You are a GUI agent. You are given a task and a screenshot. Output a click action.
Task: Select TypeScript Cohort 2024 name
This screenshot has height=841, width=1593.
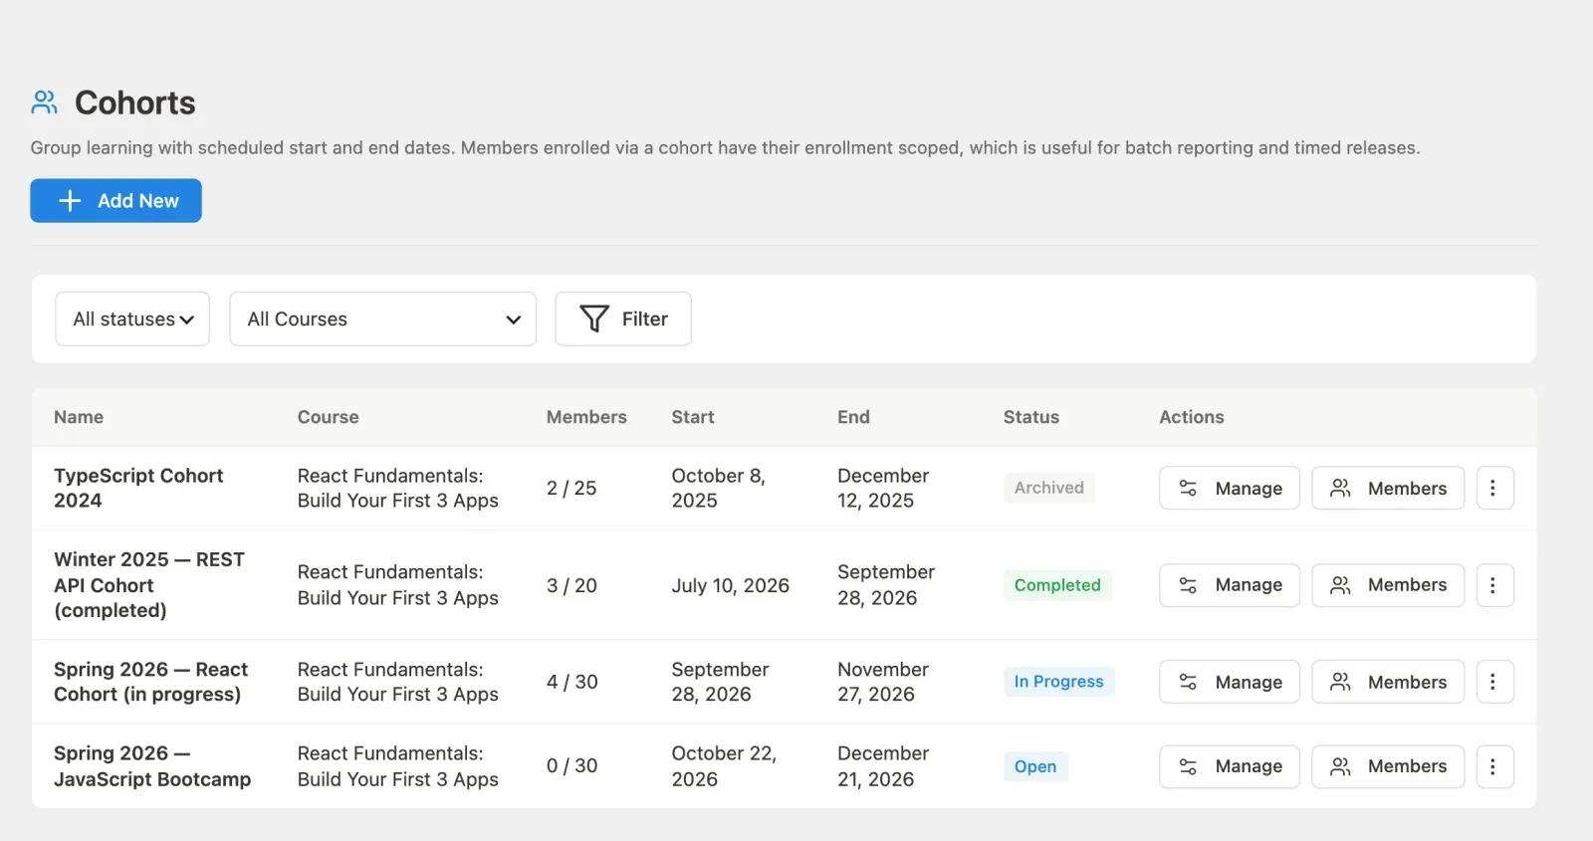point(138,488)
